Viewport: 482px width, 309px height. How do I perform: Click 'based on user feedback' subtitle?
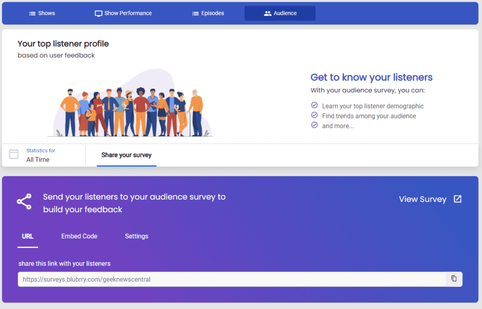pos(56,55)
